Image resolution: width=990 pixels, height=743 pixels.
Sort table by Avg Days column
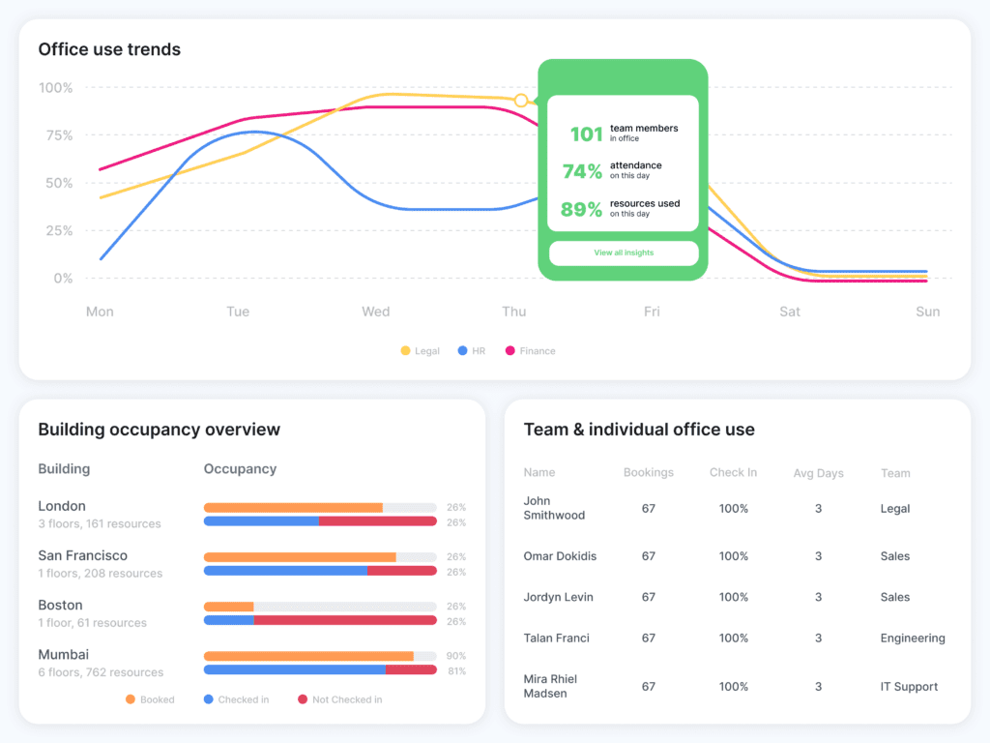(818, 473)
